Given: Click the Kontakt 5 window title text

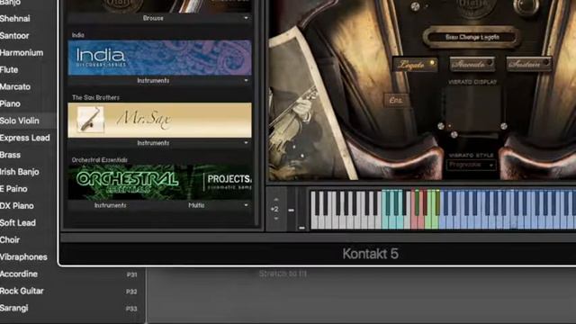Looking at the screenshot, I should coord(370,254).
